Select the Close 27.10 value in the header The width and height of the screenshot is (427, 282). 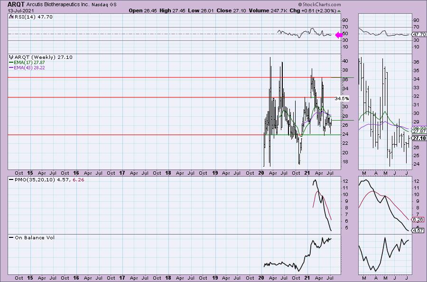click(231, 10)
